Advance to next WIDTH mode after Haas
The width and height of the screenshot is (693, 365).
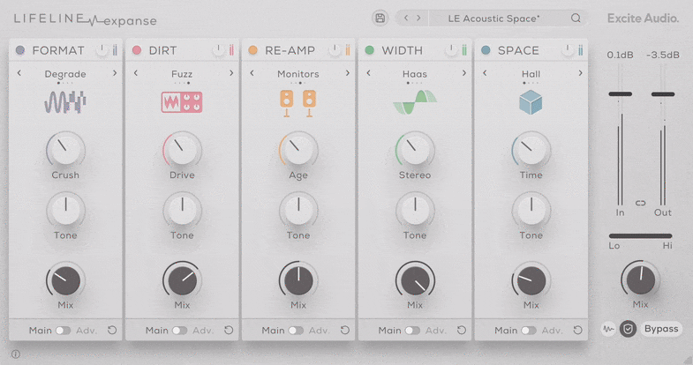(x=464, y=73)
